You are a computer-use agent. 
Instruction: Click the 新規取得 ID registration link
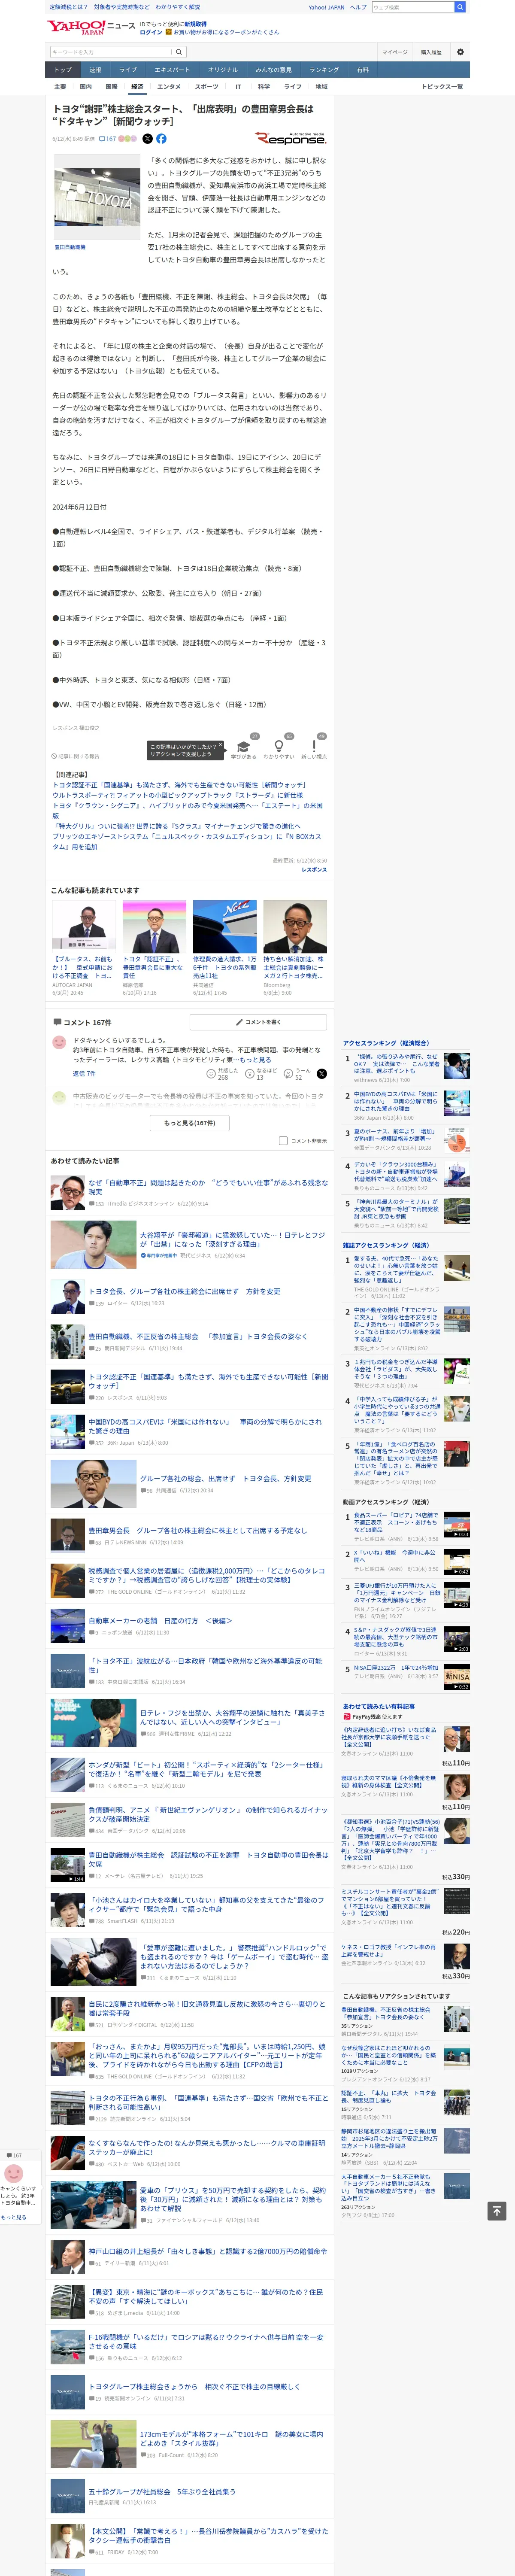coord(195,24)
